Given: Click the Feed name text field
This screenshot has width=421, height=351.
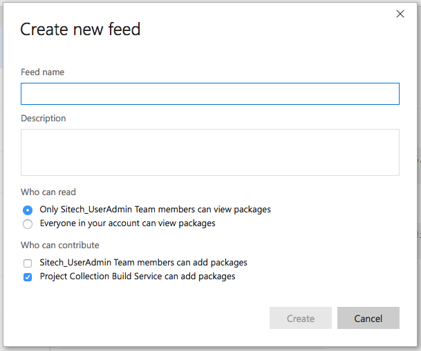Looking at the screenshot, I should tap(209, 94).
